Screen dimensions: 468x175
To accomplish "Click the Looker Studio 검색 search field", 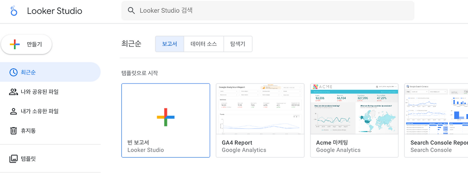I will [x=268, y=11].
